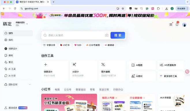The height and width of the screenshot is (111, 190).
Task: Switch to the 生活日常 tab
Action: pyautogui.click(x=104, y=90)
